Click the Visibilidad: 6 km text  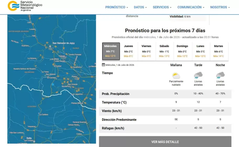(x=180, y=16)
